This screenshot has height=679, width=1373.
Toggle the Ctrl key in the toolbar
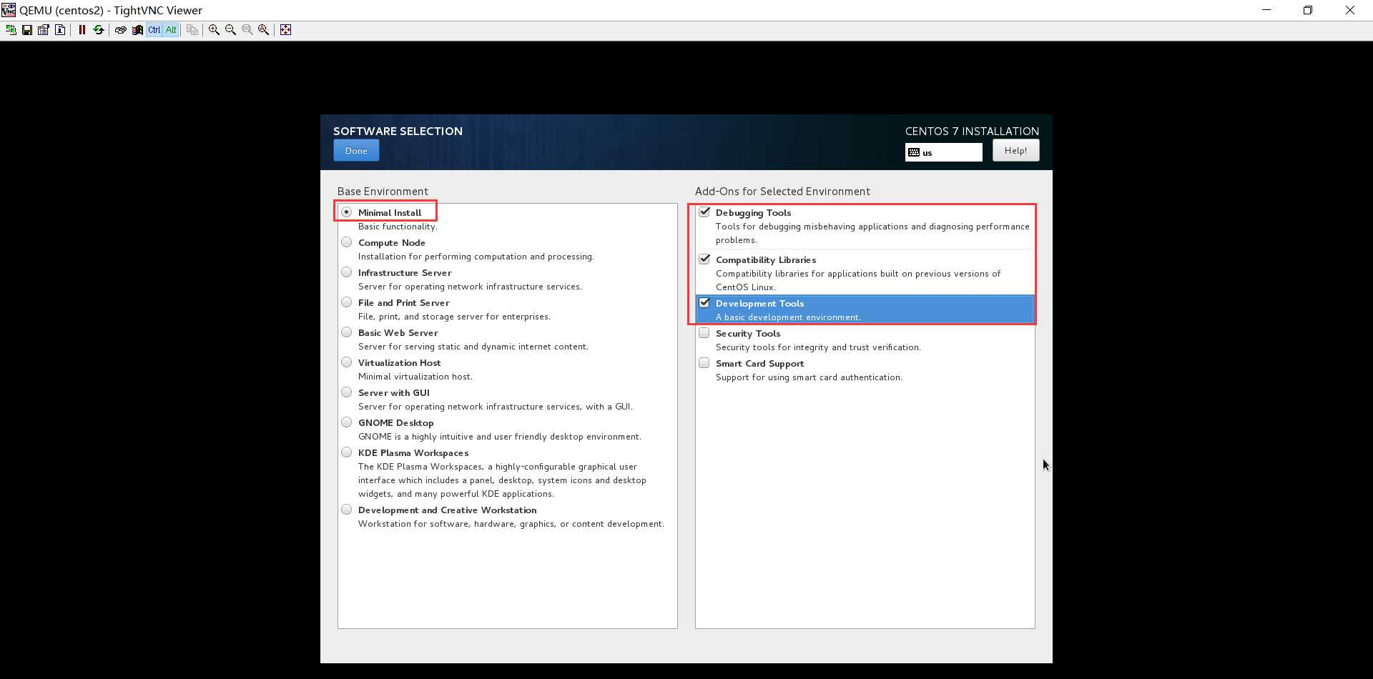[154, 30]
